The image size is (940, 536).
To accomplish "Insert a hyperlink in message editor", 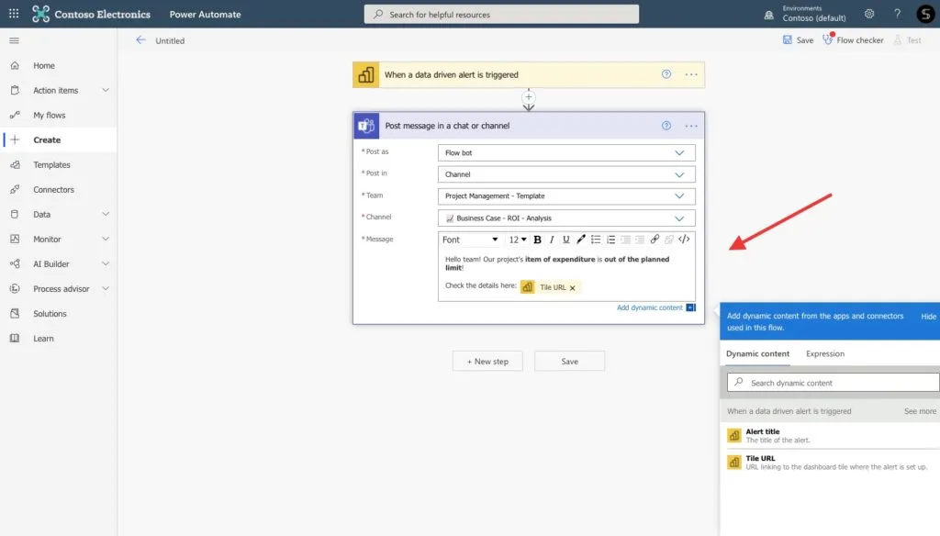I will click(655, 240).
